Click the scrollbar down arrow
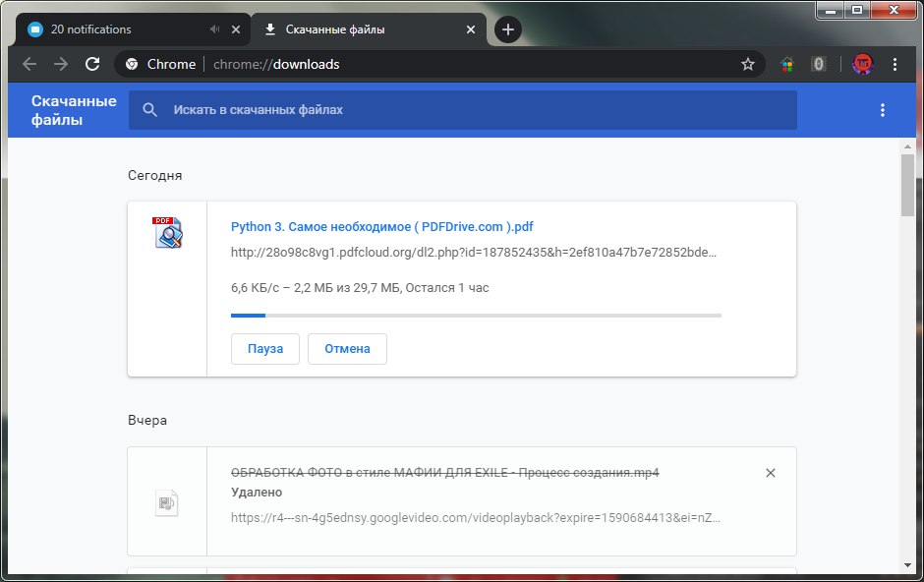The image size is (924, 582). 907,565
